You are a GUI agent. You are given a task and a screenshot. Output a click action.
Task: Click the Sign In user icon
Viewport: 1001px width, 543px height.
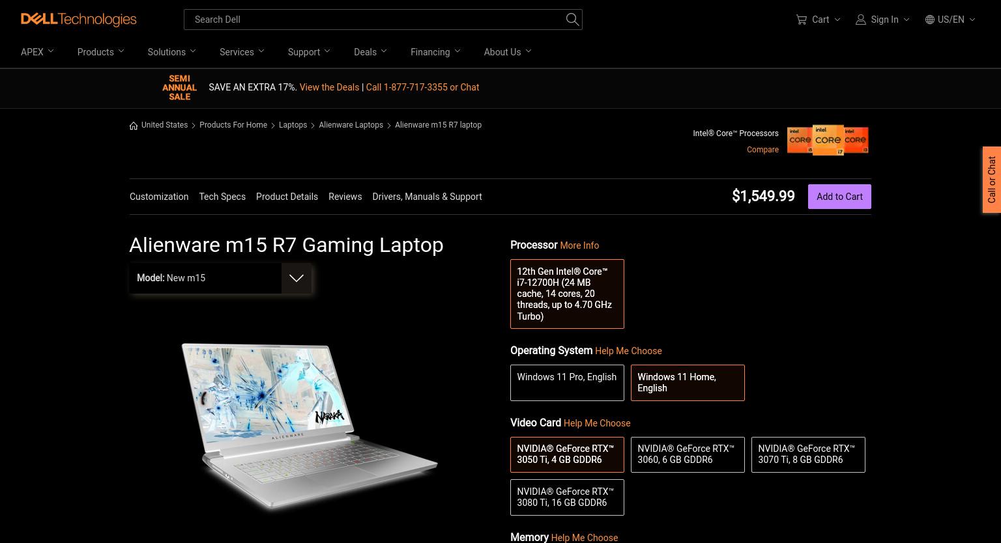[861, 20]
